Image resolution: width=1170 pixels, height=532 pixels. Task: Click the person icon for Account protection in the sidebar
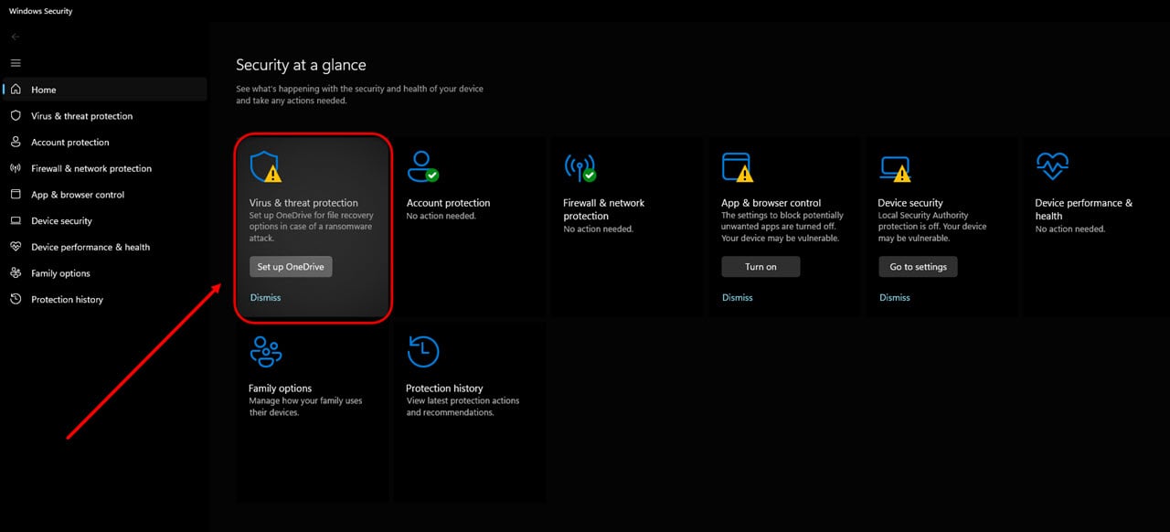pos(15,142)
